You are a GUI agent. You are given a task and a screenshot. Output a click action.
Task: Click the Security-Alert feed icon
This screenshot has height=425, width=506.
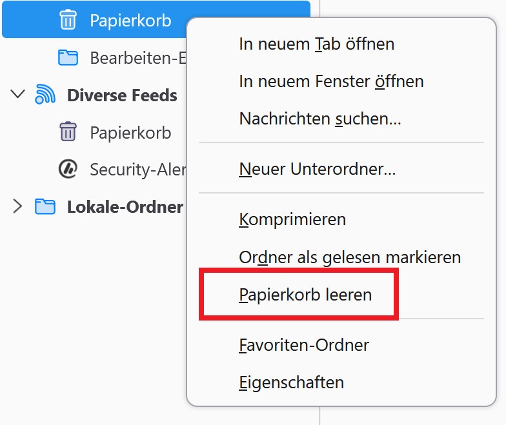pyautogui.click(x=68, y=169)
